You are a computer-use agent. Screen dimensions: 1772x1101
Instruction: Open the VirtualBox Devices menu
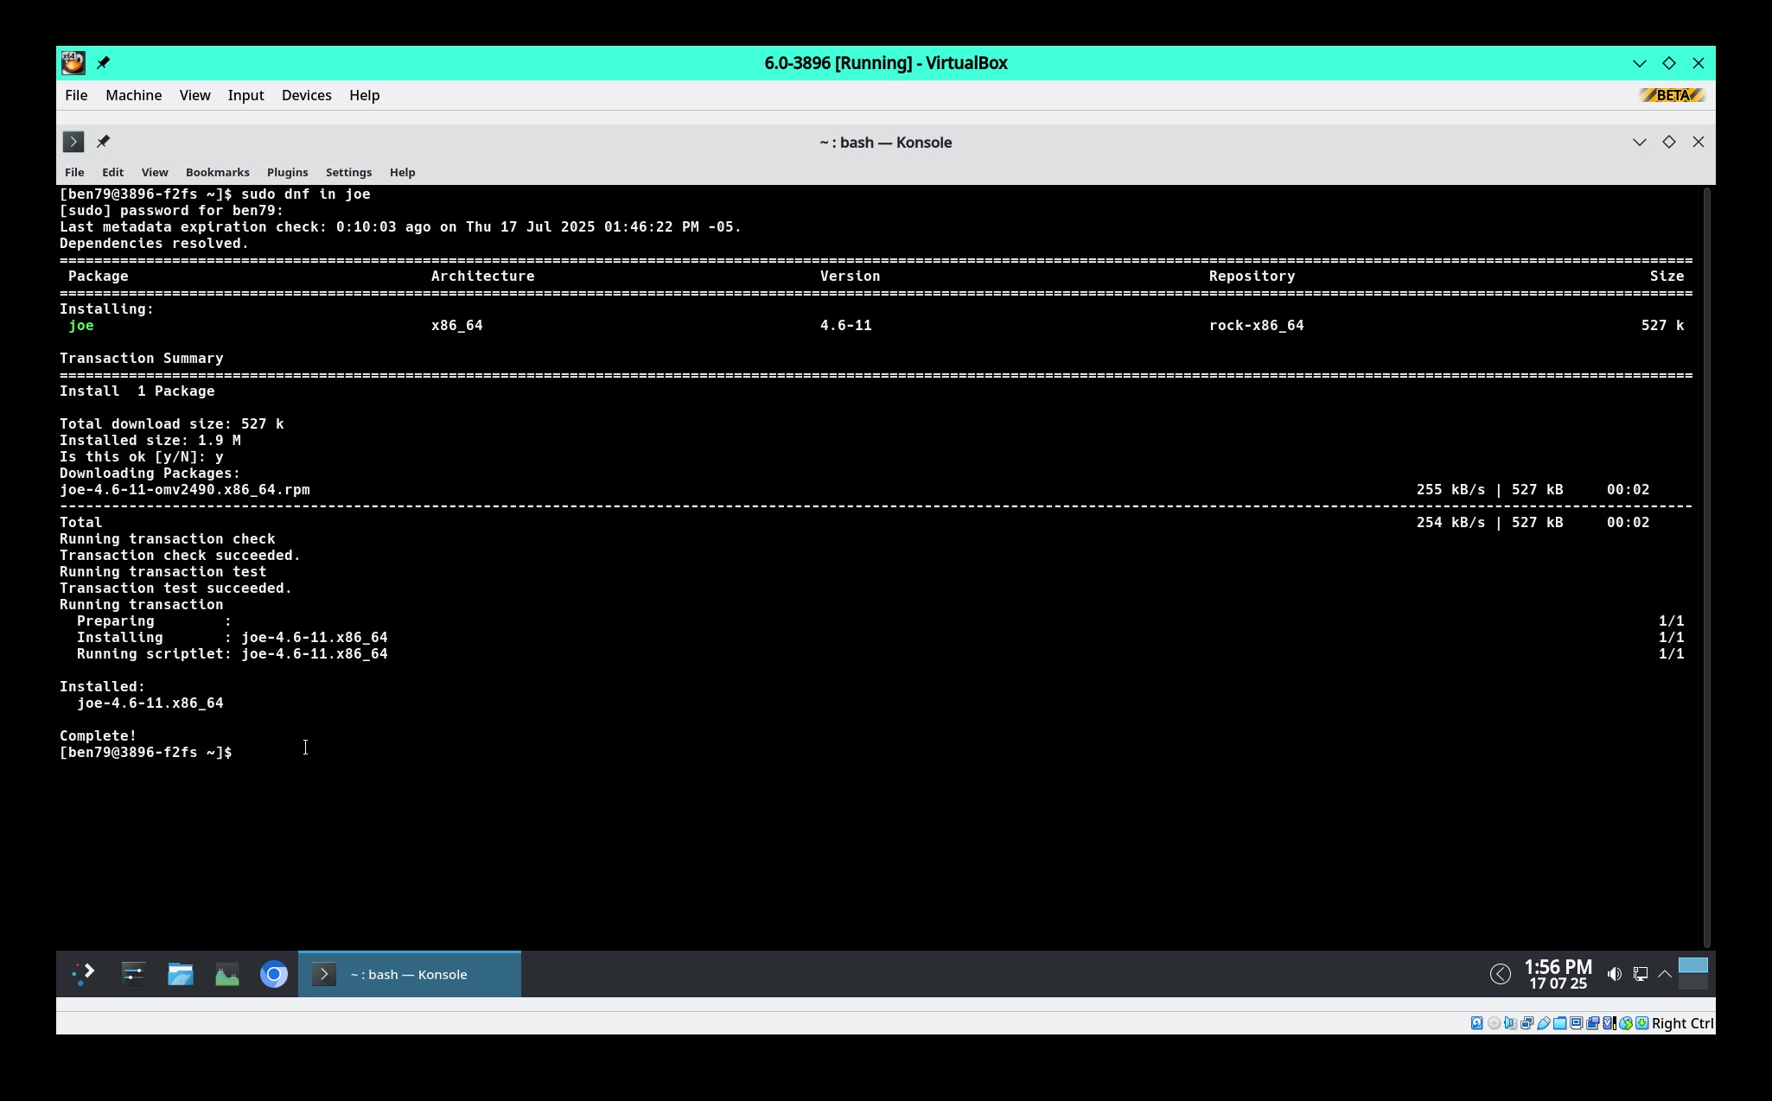306,95
